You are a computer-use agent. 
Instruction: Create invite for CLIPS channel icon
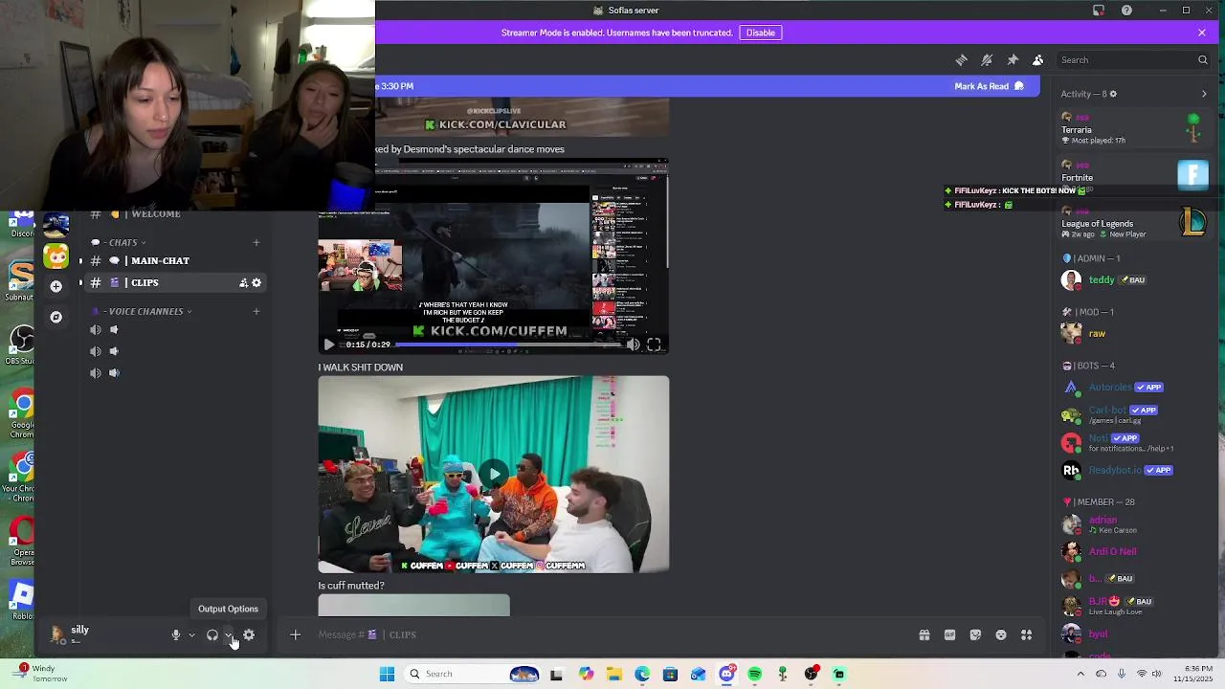243,283
